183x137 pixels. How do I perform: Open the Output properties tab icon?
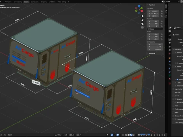coord(170,43)
